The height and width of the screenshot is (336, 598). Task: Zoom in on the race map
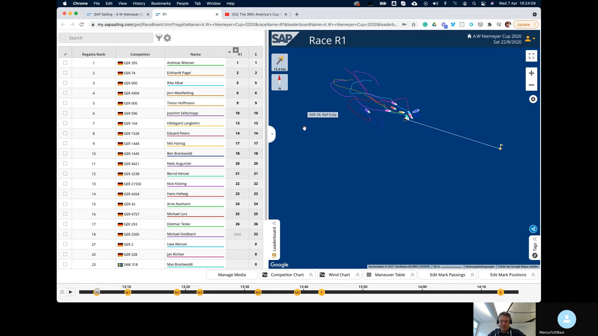pos(531,73)
